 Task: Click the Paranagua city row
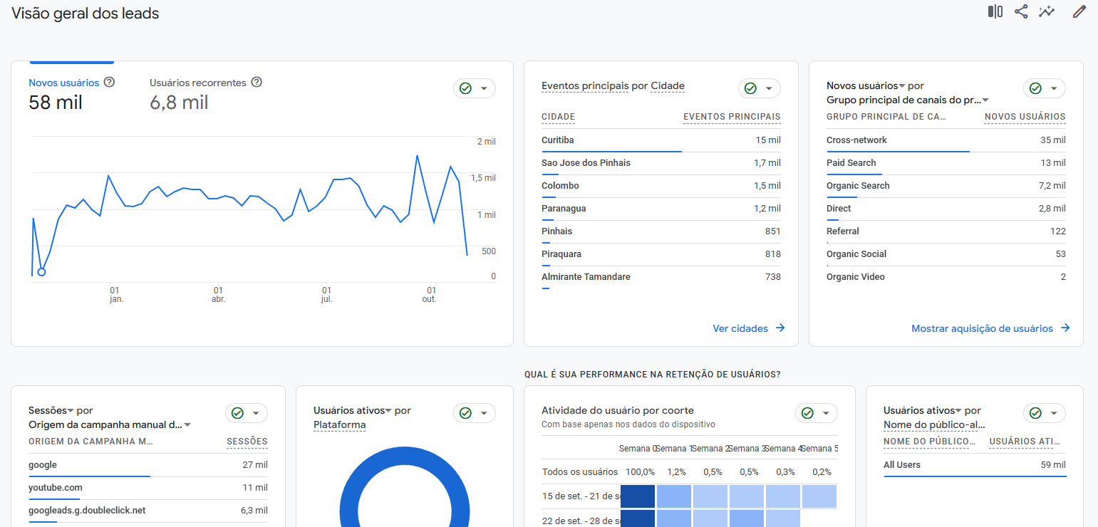661,209
